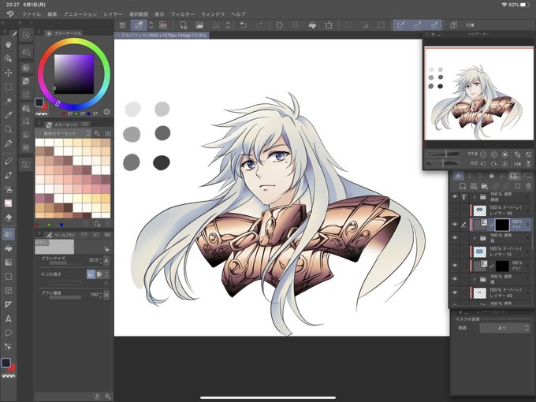Click the Redo arrow in command bar

click(x=259, y=25)
